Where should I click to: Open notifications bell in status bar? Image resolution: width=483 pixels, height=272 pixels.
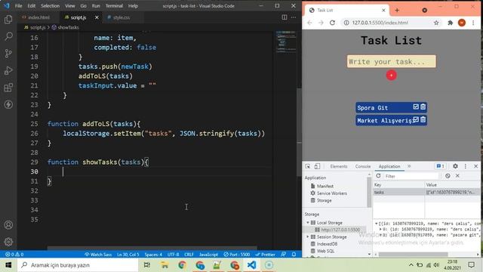click(x=294, y=255)
